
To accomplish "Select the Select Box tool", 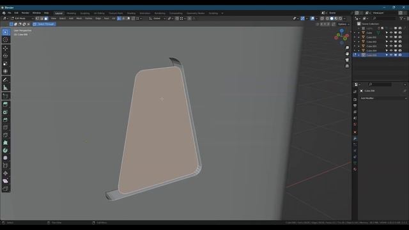I will tap(6, 32).
